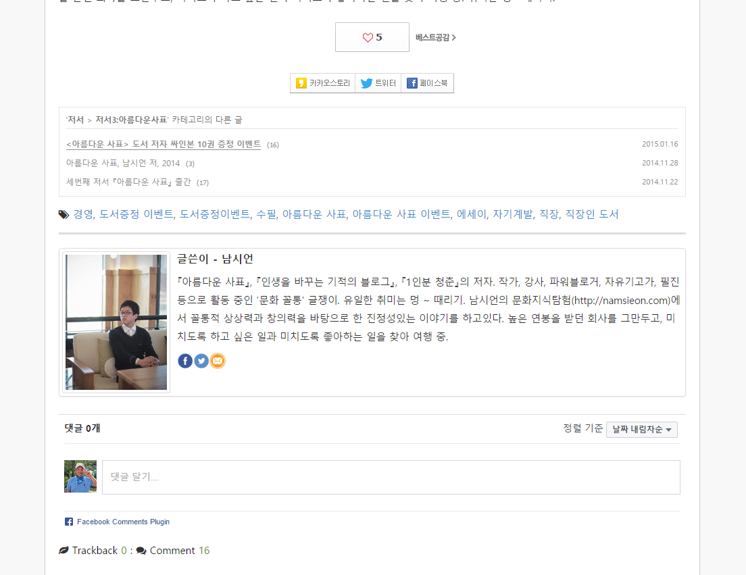Open the 아름다운 사표 저자 싸인본 event post

(x=164, y=144)
